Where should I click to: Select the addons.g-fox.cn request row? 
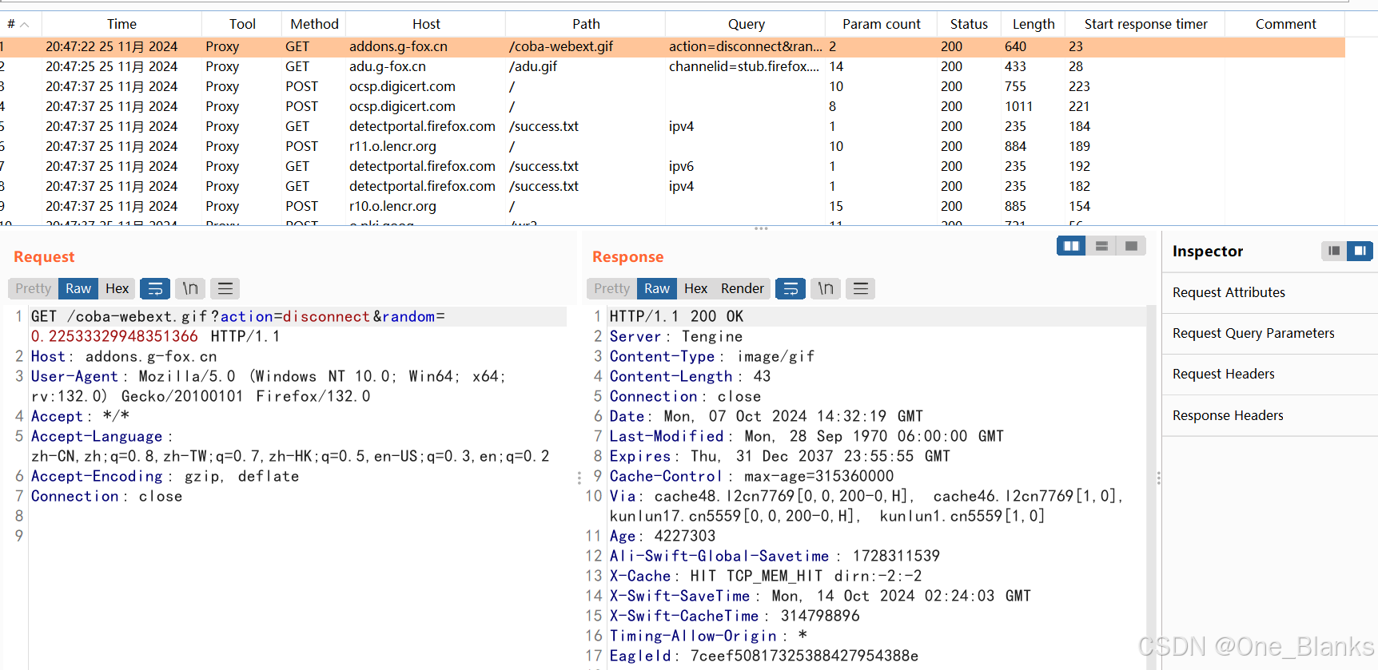click(672, 46)
